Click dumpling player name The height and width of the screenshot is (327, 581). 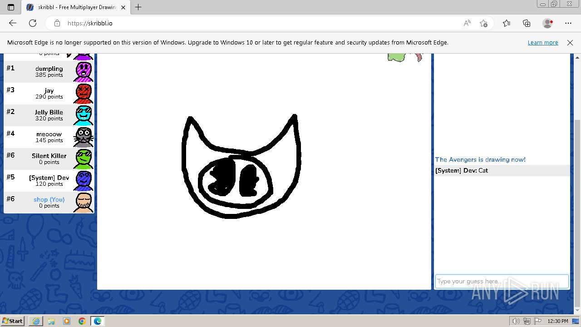(49, 69)
